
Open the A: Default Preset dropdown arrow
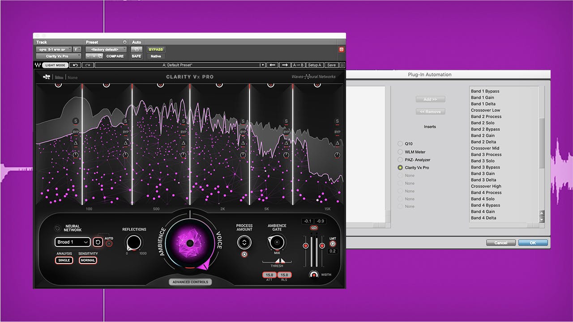[262, 65]
